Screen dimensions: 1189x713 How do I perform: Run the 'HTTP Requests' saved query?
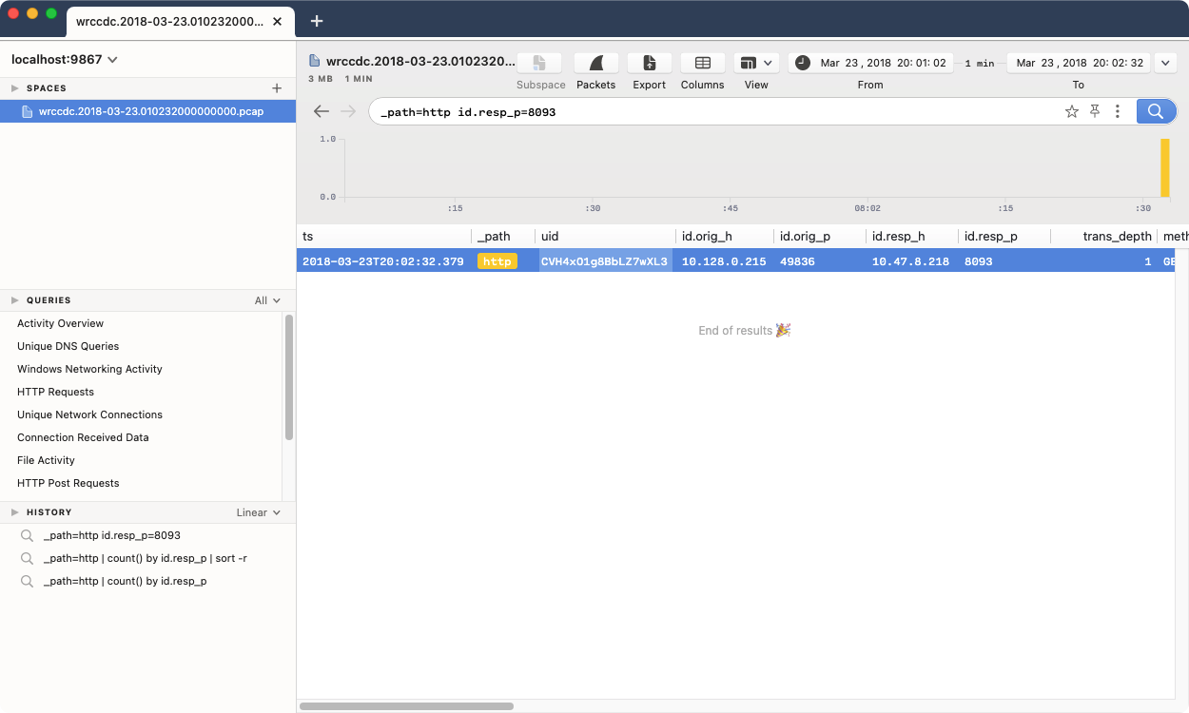point(56,392)
